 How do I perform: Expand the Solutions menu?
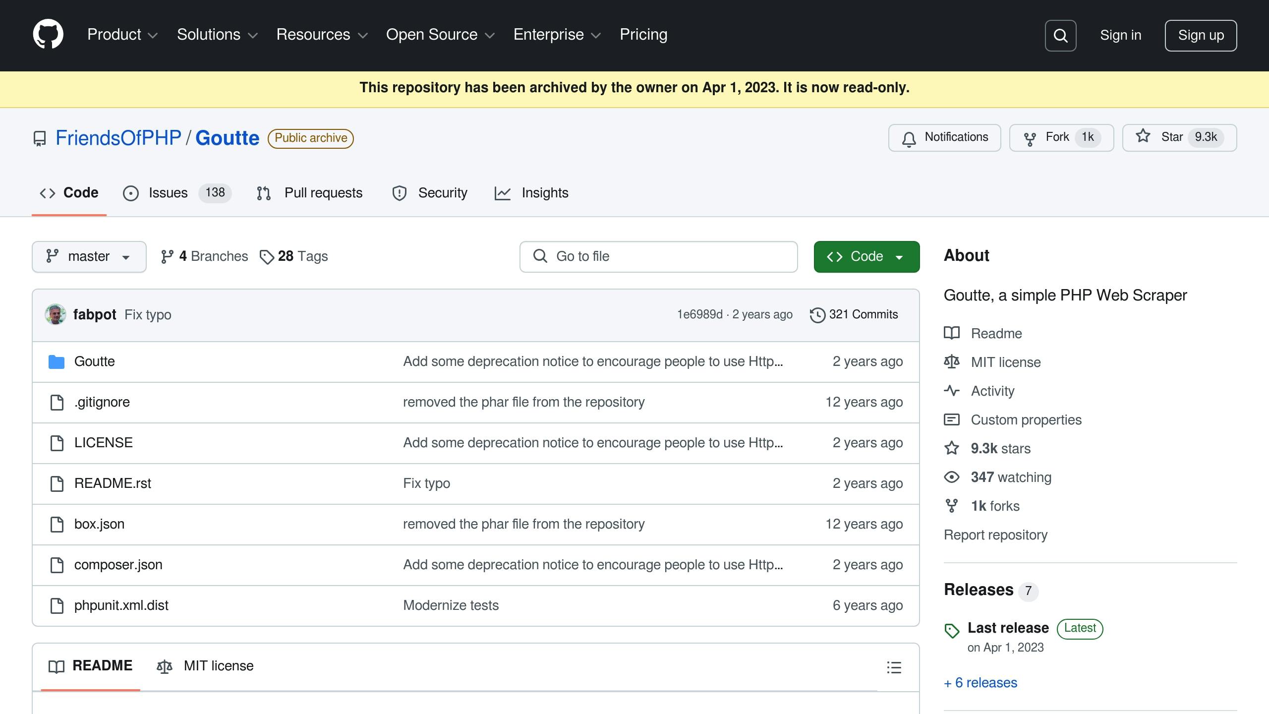(217, 35)
